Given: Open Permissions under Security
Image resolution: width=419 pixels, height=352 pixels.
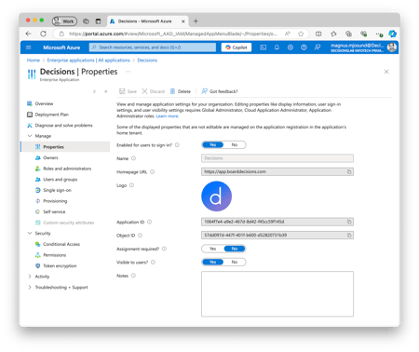Looking at the screenshot, I should (x=55, y=255).
